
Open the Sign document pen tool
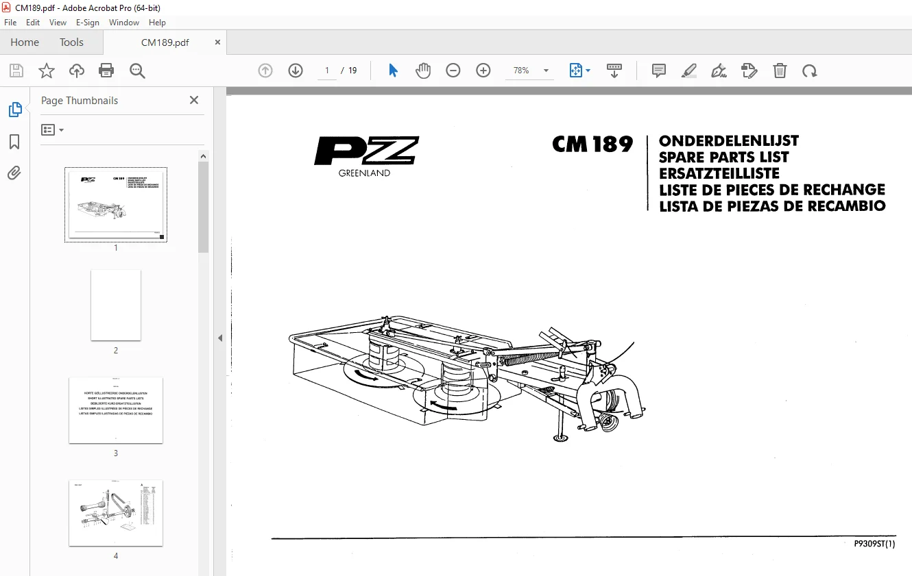pos(719,71)
